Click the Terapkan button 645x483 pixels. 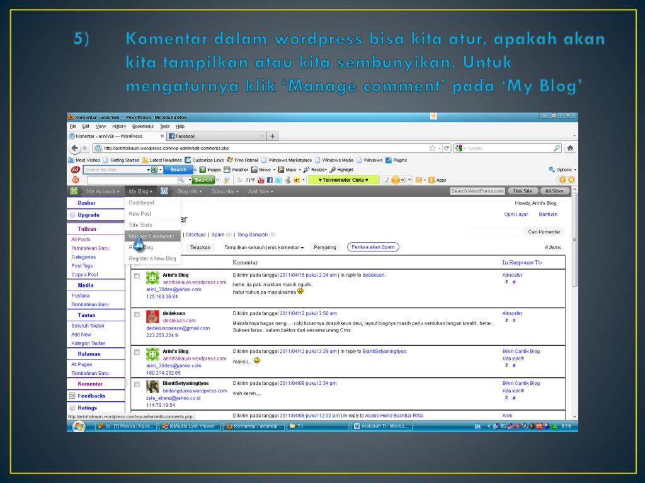tap(200, 248)
